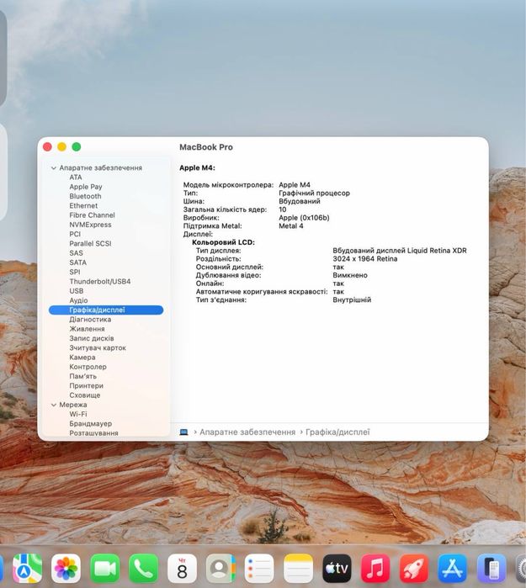Click the red rocket app icon
The image size is (526, 588).
click(414, 568)
